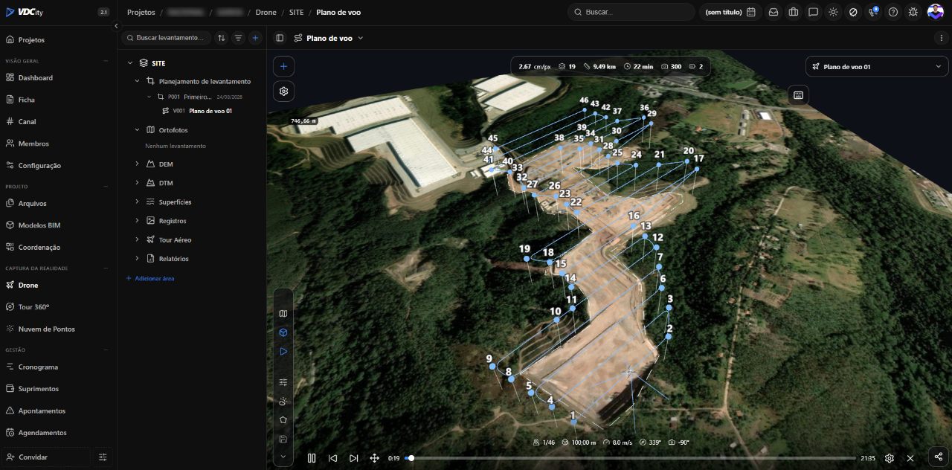Expand the map toolbar chevron down
952x470 pixels.
click(283, 456)
